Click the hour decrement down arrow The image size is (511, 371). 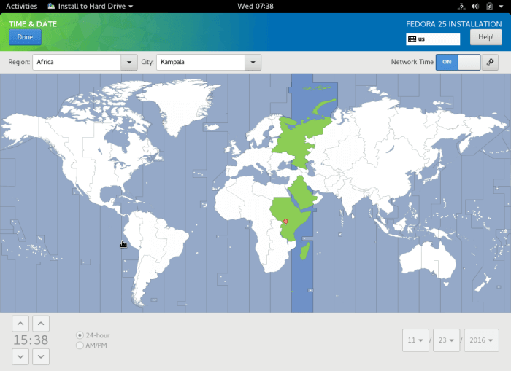[x=20, y=356]
